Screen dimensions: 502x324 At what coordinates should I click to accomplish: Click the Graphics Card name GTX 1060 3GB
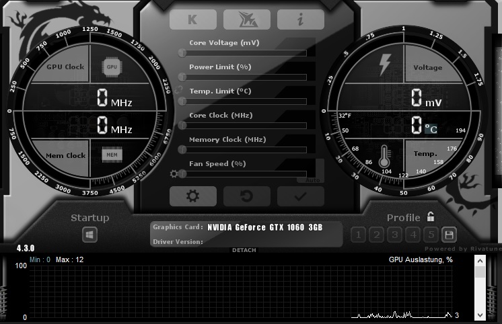[x=264, y=227]
